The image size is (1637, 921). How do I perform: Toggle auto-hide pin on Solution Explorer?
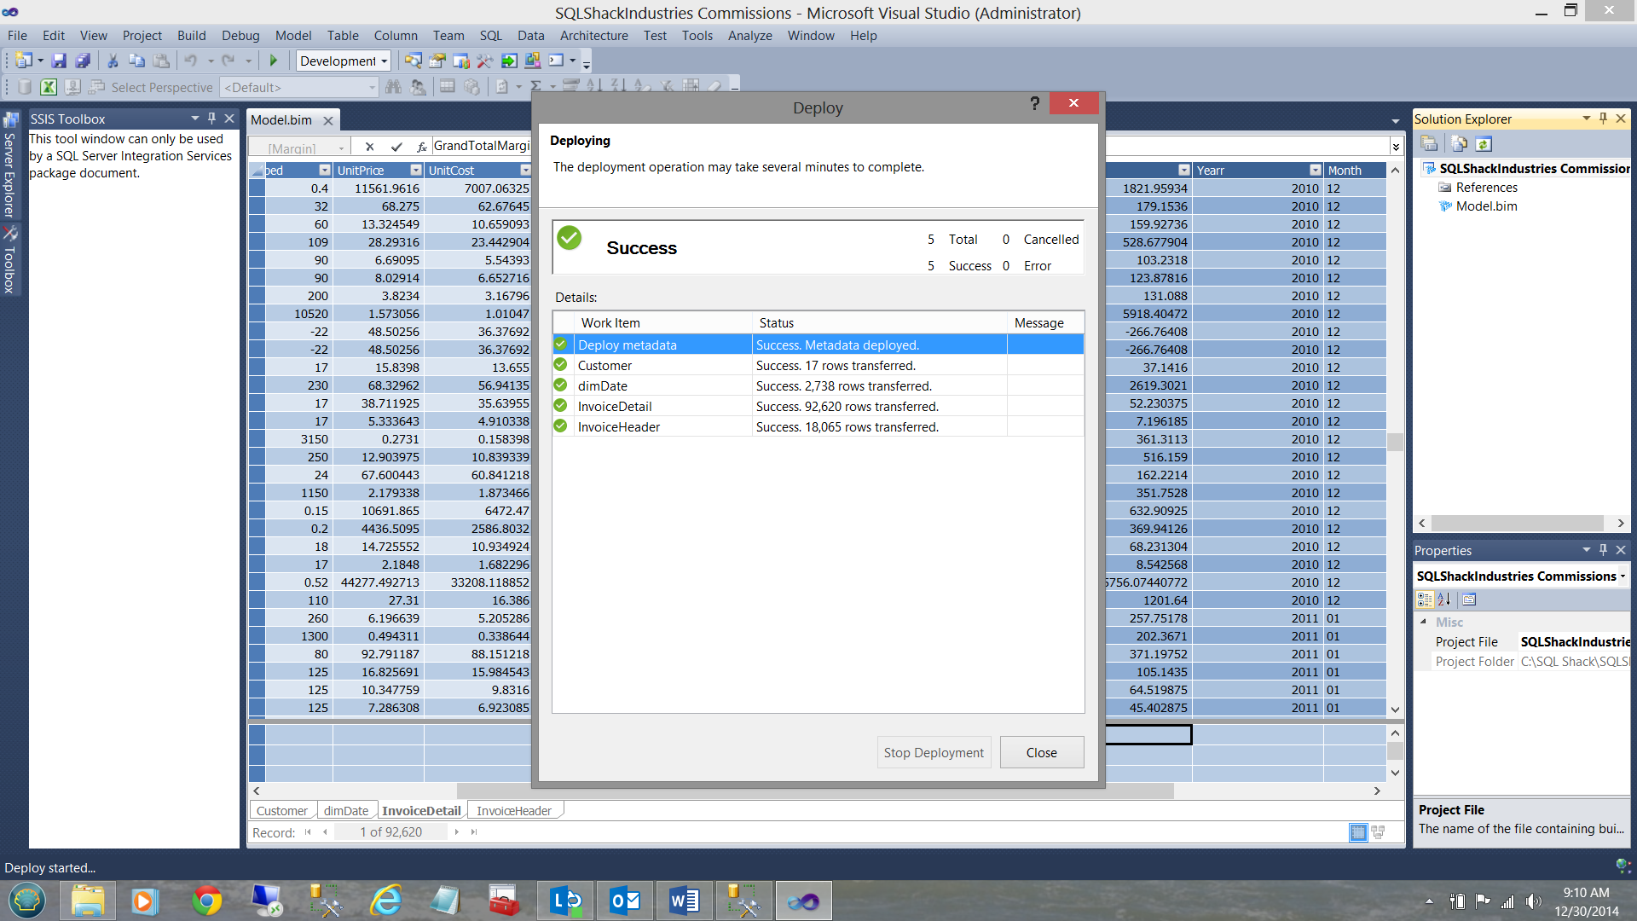point(1603,119)
